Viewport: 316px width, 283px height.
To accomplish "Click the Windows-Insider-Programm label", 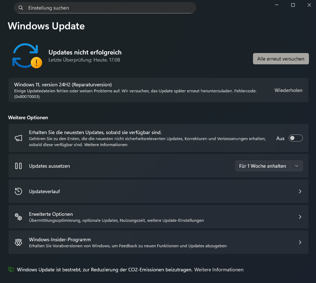I will pos(60,239).
